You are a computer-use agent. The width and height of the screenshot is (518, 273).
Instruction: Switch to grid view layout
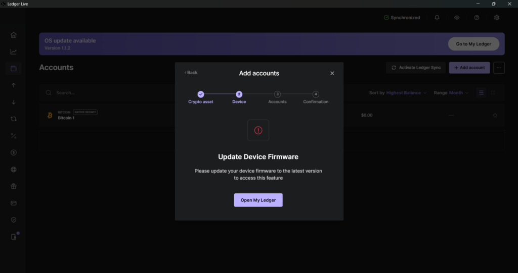pos(493,93)
